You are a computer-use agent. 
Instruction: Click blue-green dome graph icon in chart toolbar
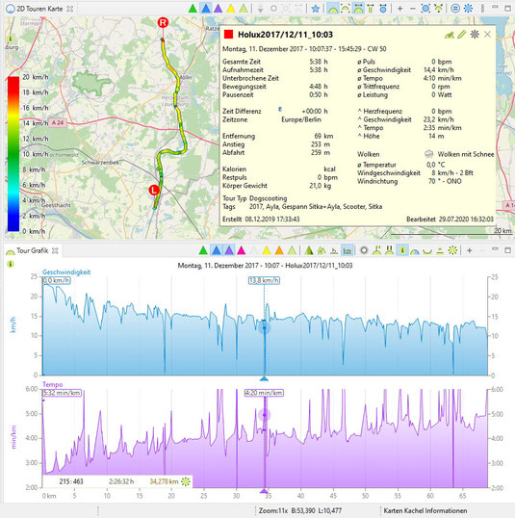tap(415, 251)
